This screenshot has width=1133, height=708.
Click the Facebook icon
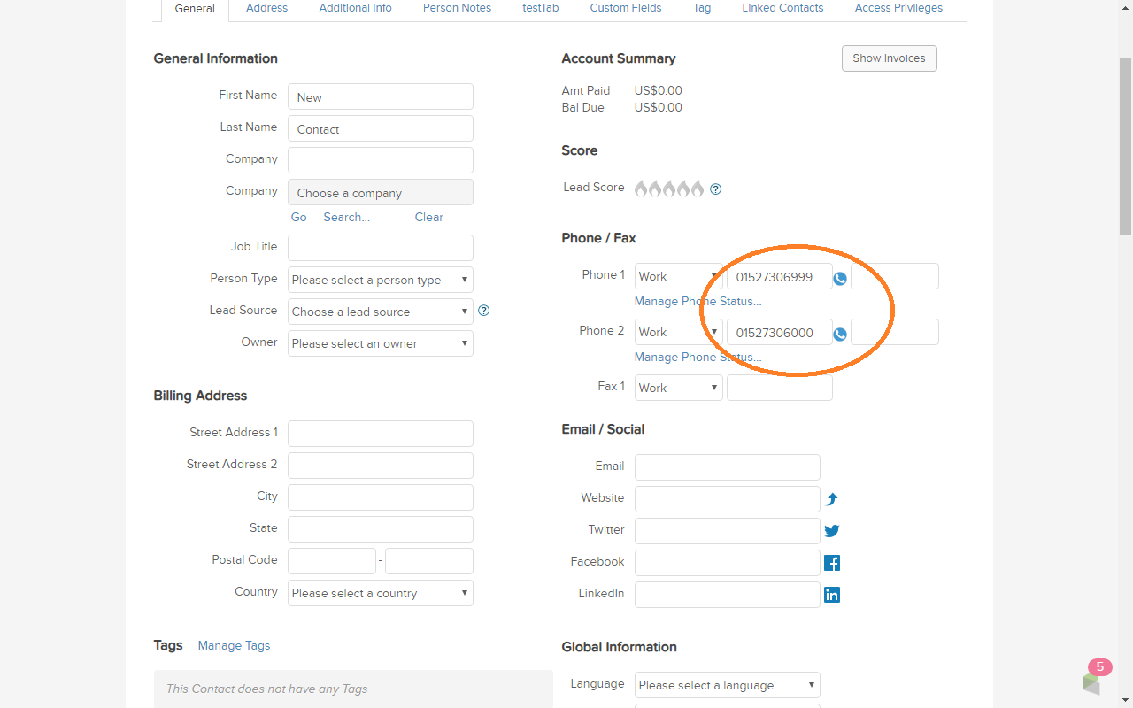pyautogui.click(x=831, y=562)
